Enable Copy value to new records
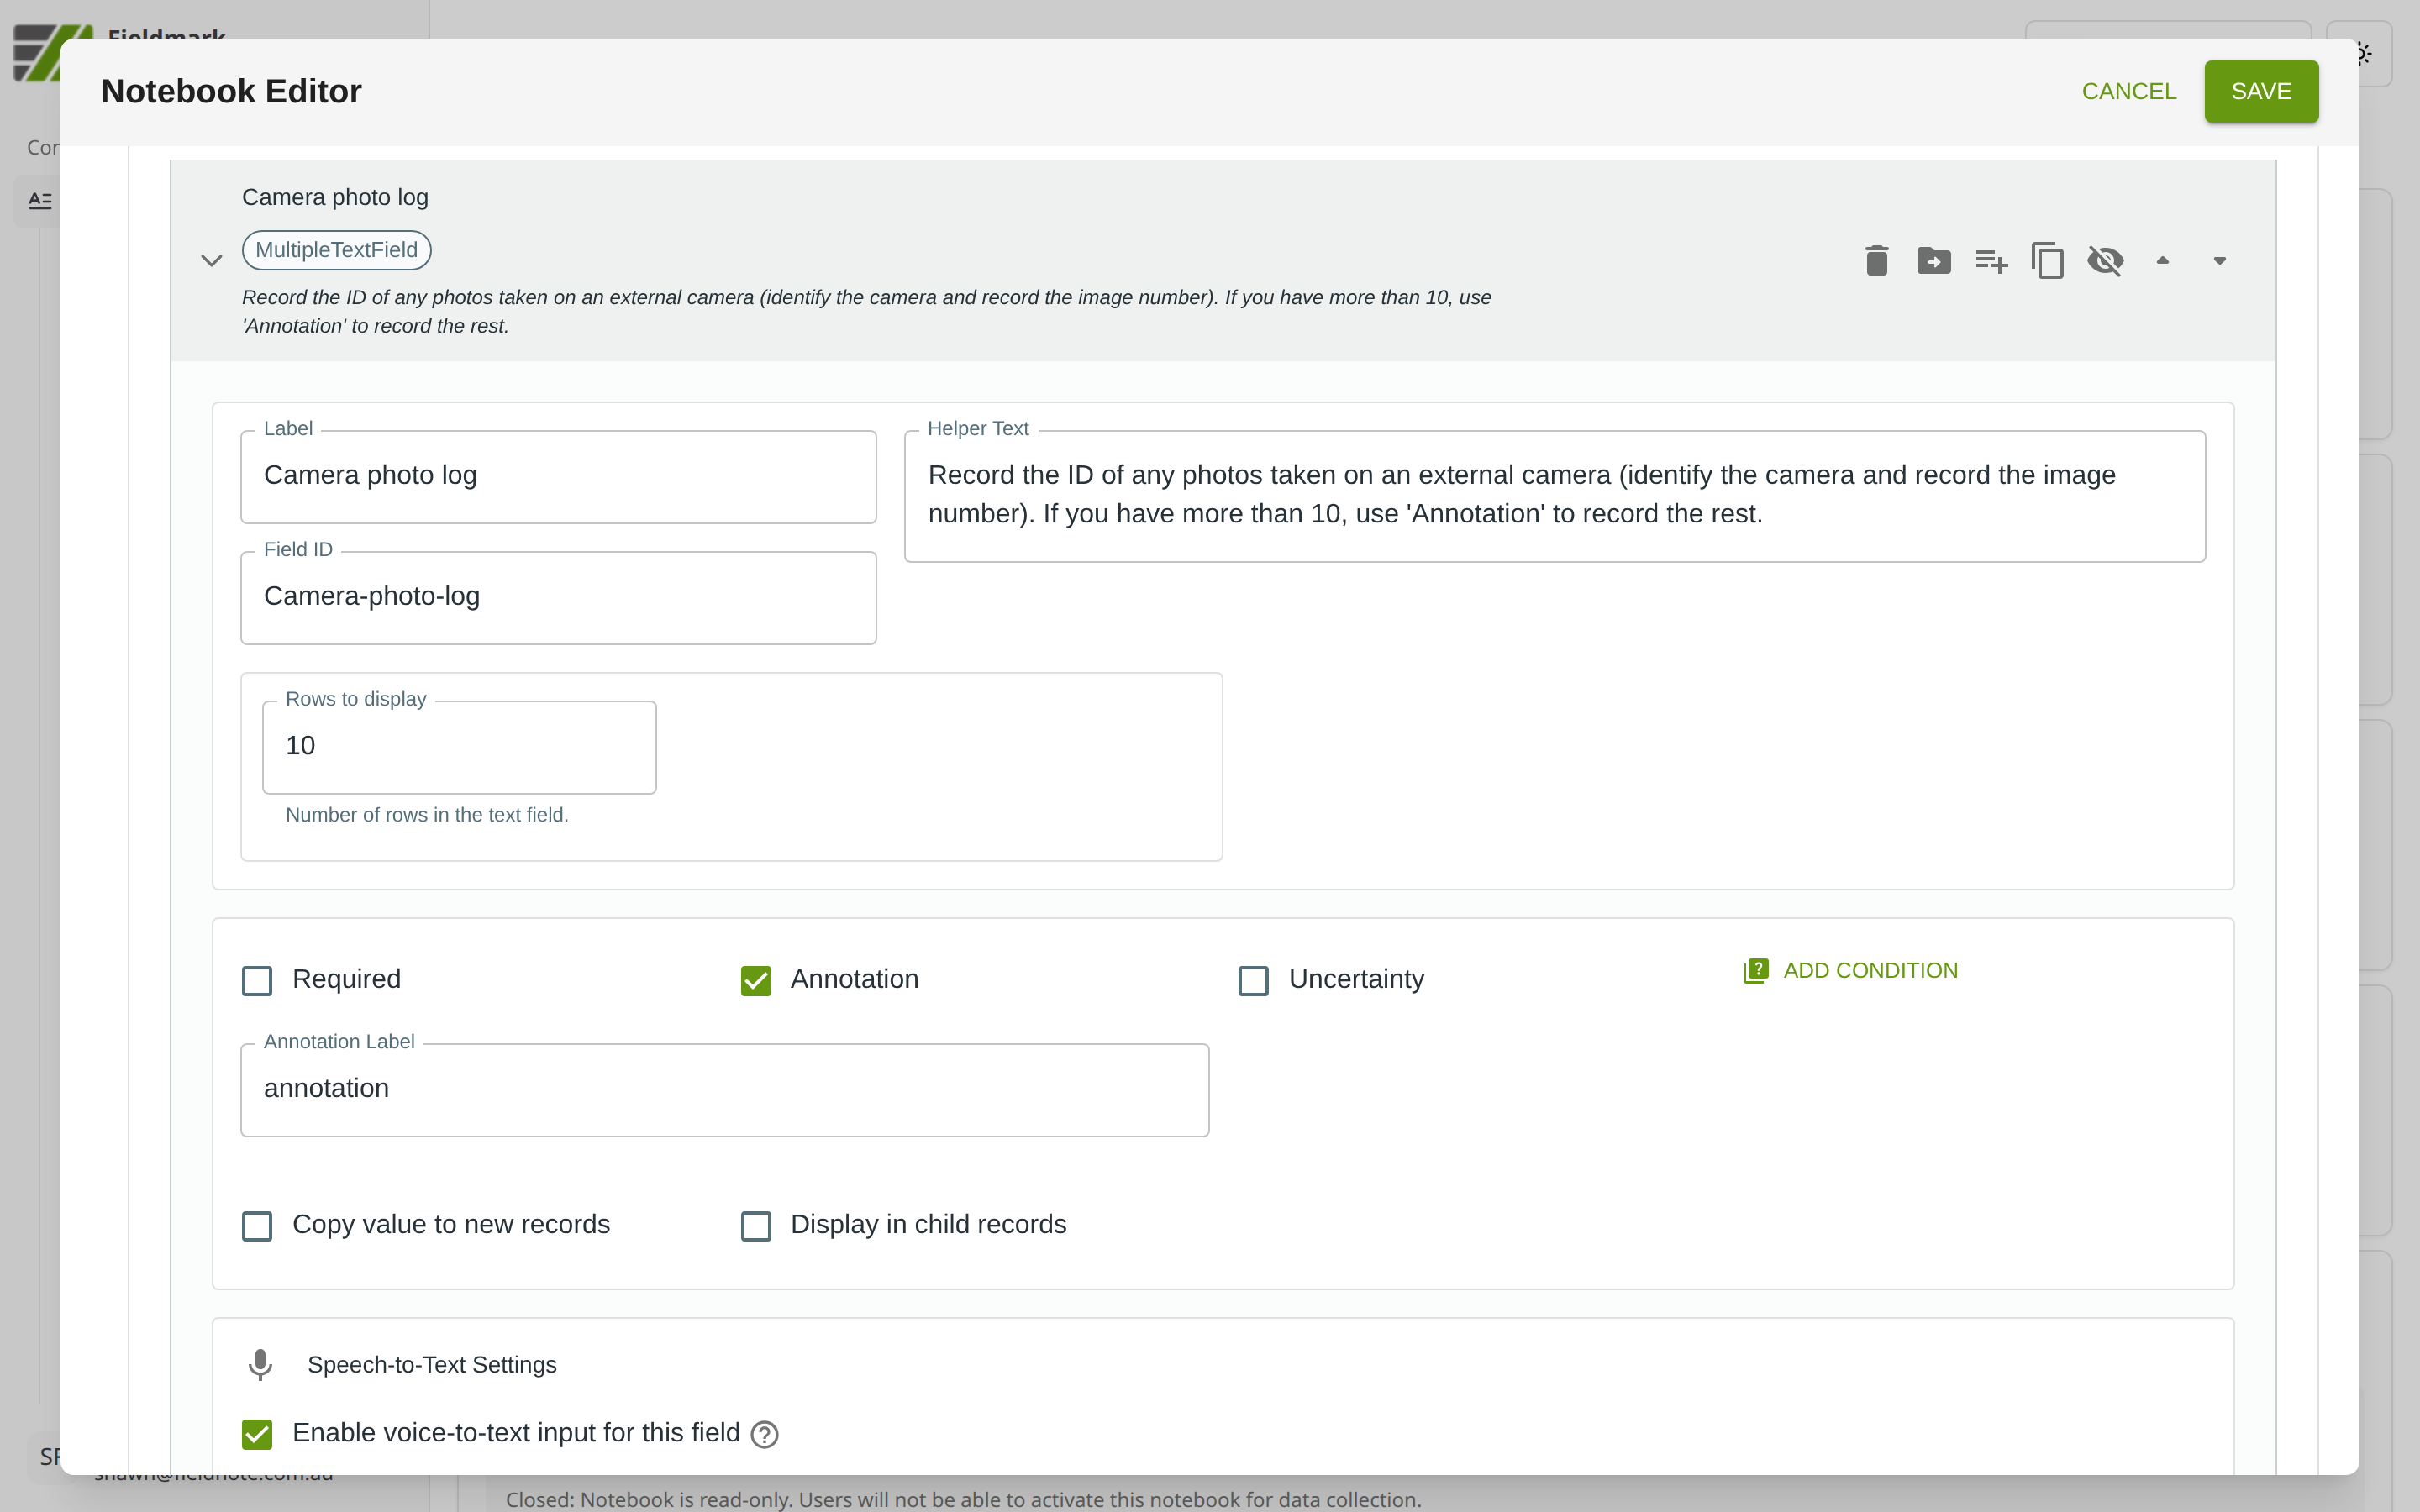 point(257,1225)
